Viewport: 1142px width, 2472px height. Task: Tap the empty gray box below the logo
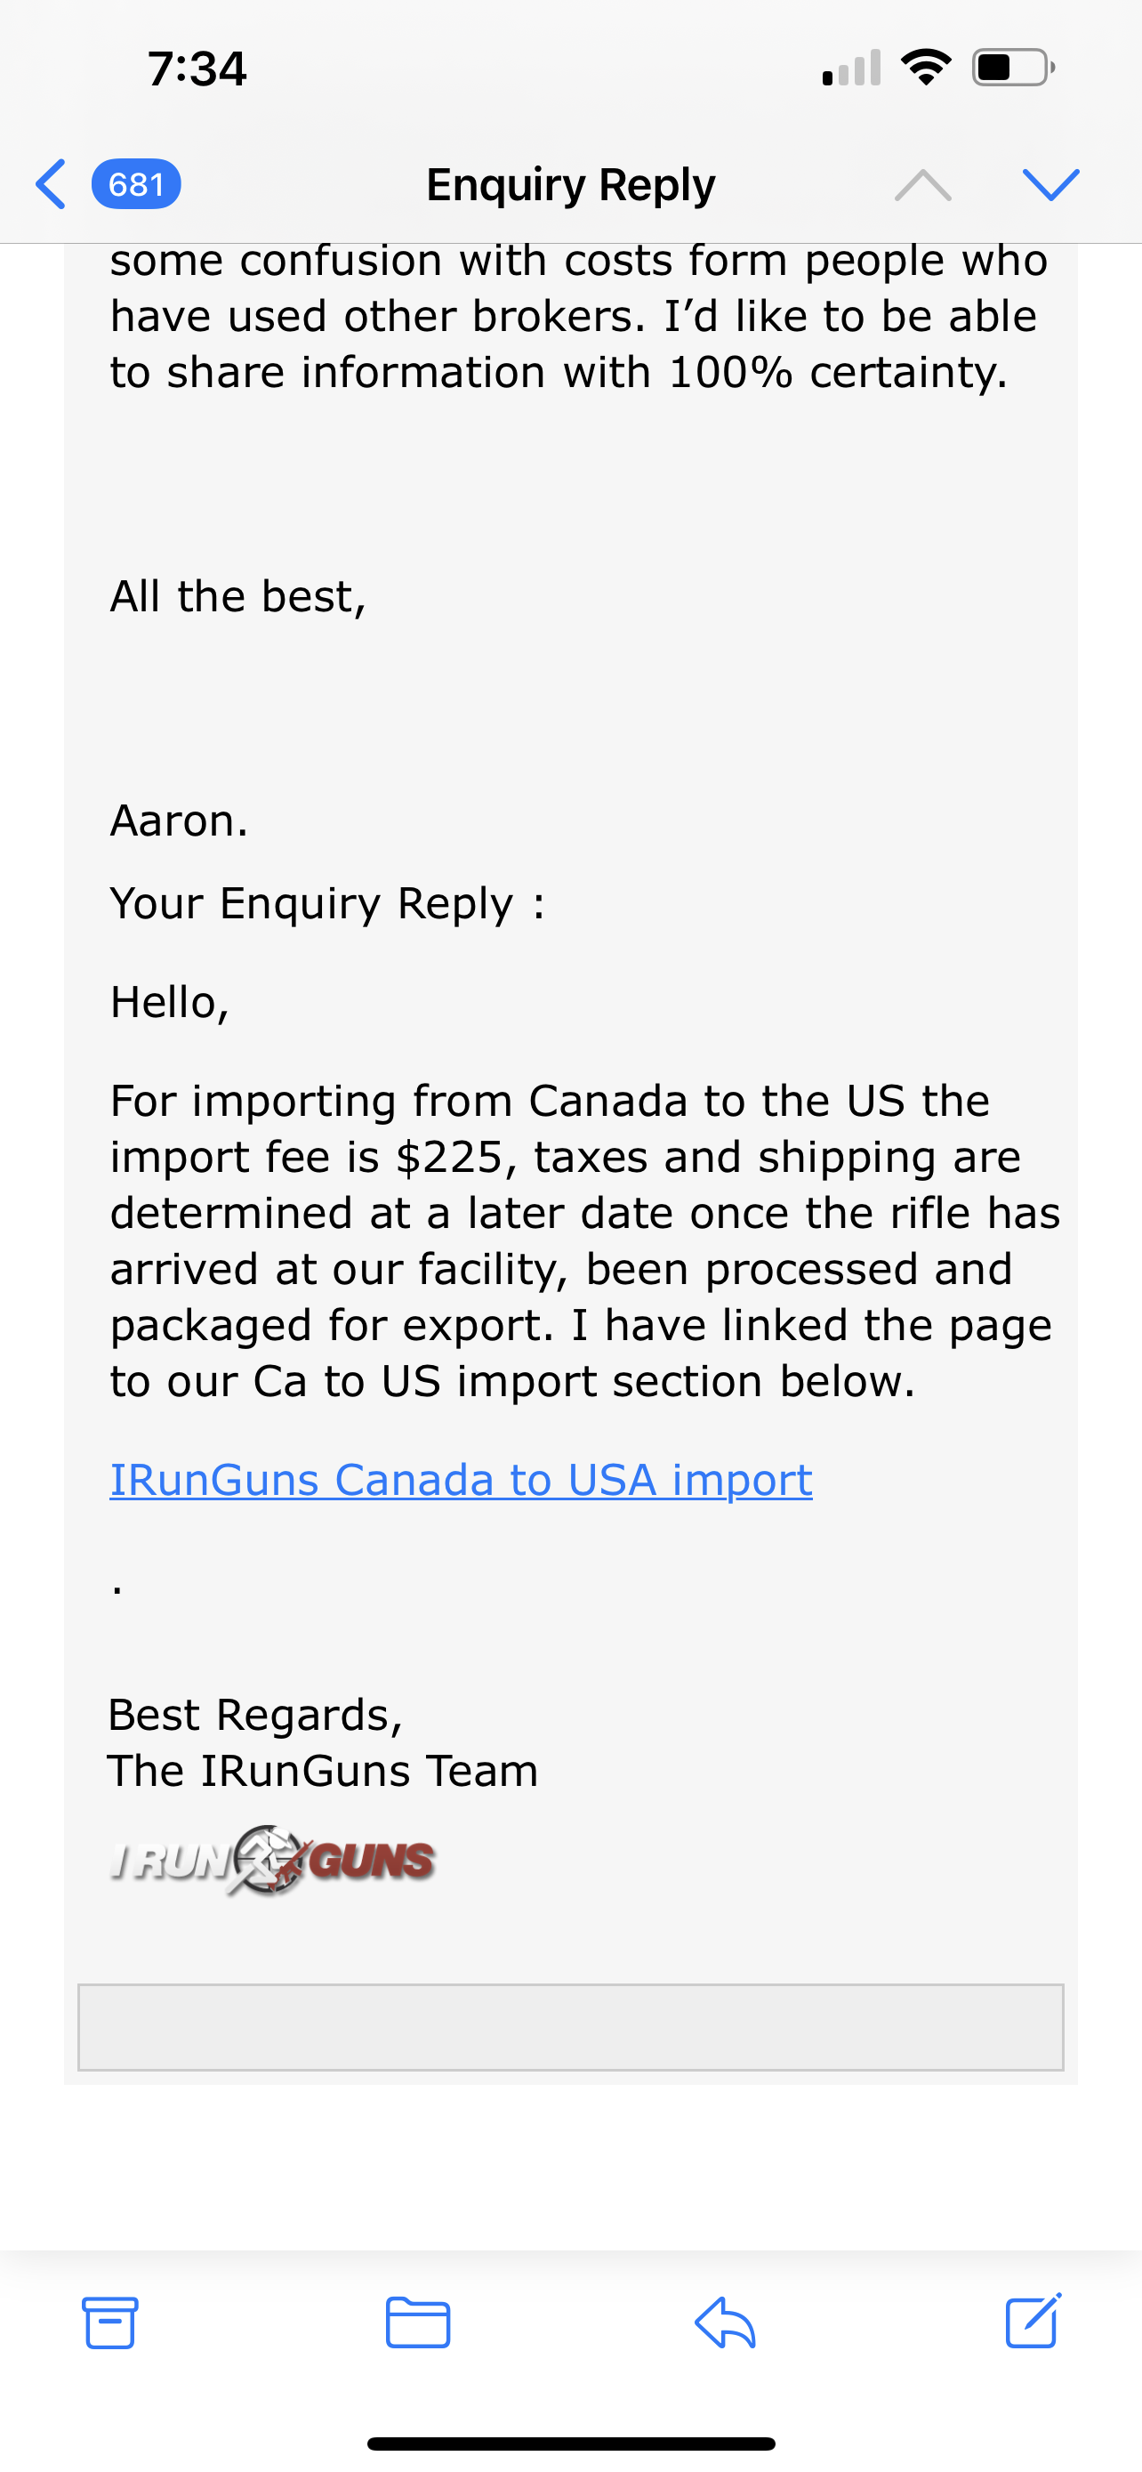[x=570, y=2027]
